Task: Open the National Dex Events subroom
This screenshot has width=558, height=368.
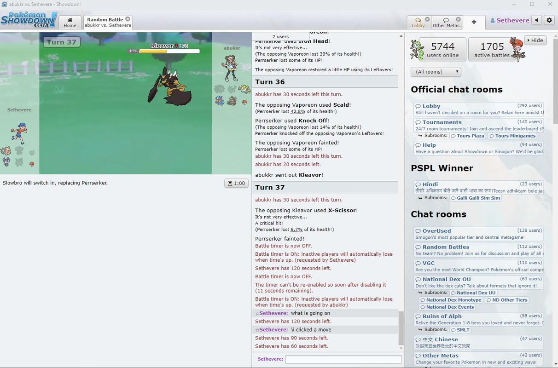Action: [x=447, y=307]
